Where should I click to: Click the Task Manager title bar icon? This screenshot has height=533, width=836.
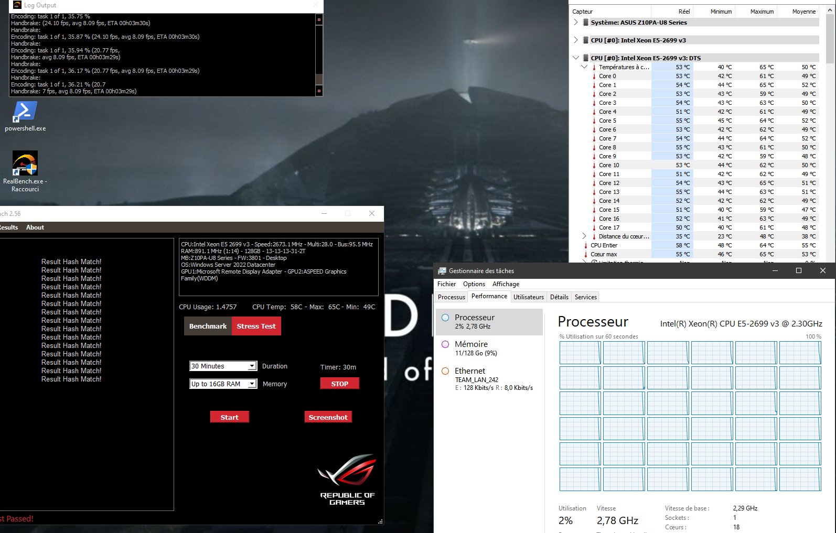(442, 271)
